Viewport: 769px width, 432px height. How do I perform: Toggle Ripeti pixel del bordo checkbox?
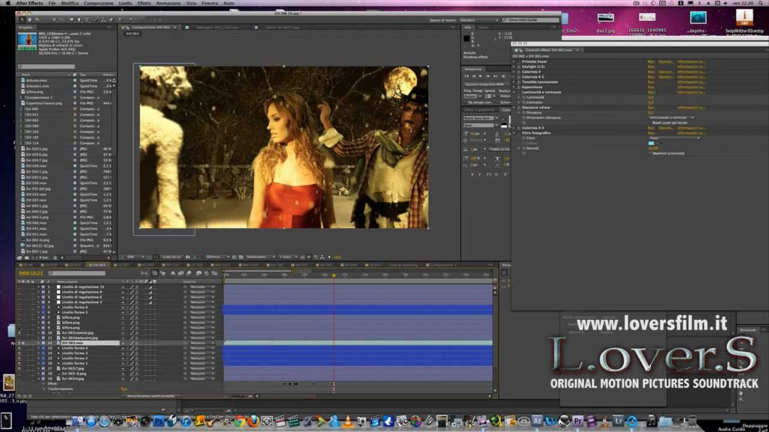click(650, 123)
